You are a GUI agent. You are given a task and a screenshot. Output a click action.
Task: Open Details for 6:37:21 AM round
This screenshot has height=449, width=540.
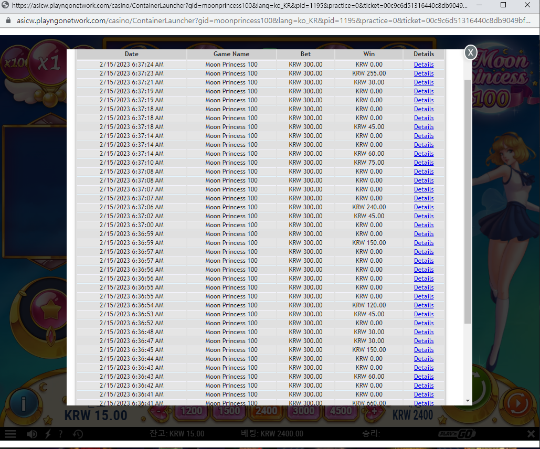click(423, 82)
